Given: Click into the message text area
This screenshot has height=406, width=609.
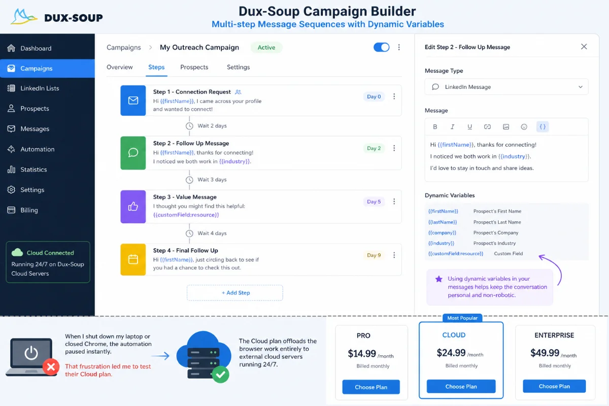Looking at the screenshot, I should click(506, 158).
